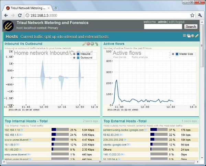Open the edit profile link

171,22
